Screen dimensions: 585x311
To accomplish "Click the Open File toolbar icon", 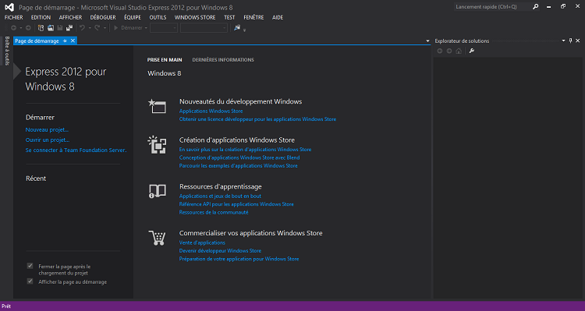I will (x=51, y=28).
